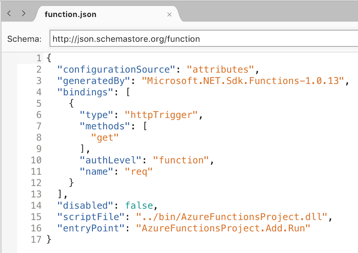Click the "configurationSource" key on line 2
The height and width of the screenshot is (253, 358).
click(x=116, y=69)
